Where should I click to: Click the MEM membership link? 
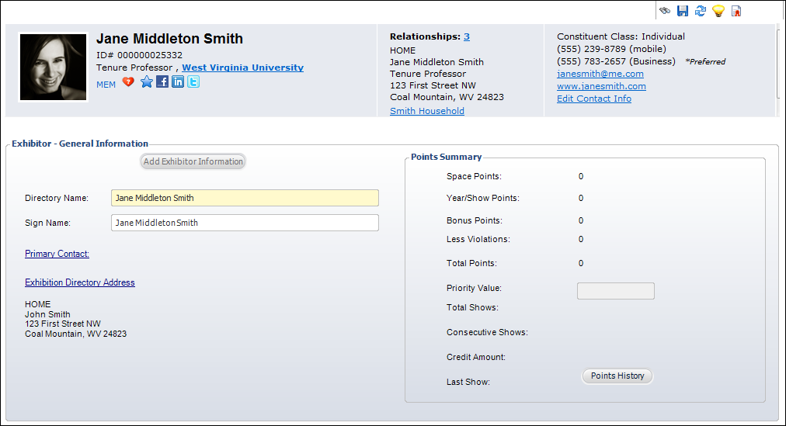click(x=106, y=85)
